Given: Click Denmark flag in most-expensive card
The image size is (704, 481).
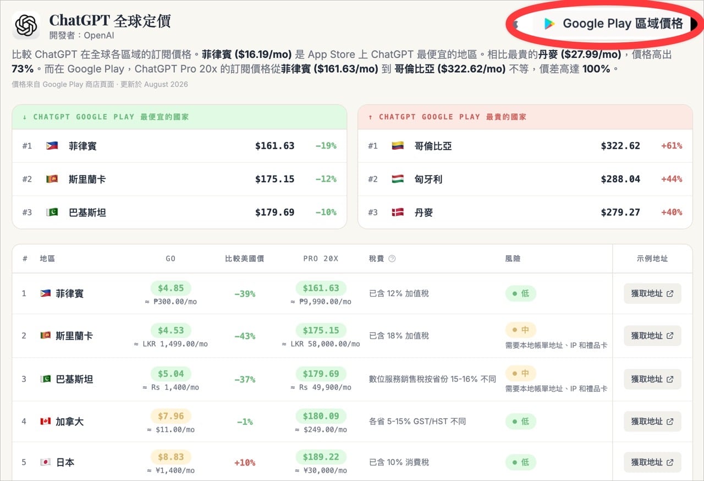Looking at the screenshot, I should click(x=398, y=212).
